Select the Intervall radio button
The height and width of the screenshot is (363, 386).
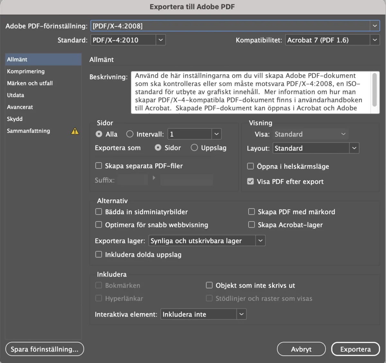pos(130,134)
